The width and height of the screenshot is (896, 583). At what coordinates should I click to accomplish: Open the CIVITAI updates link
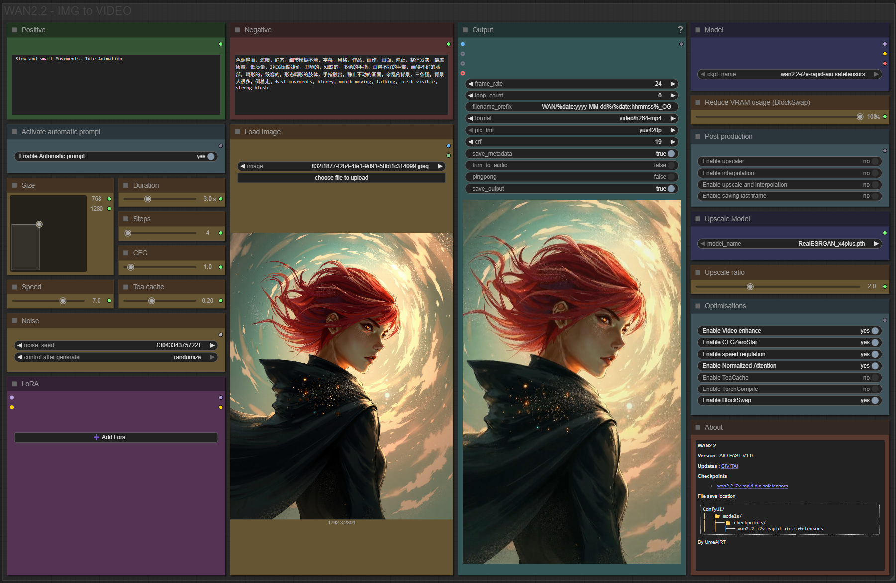pyautogui.click(x=729, y=466)
